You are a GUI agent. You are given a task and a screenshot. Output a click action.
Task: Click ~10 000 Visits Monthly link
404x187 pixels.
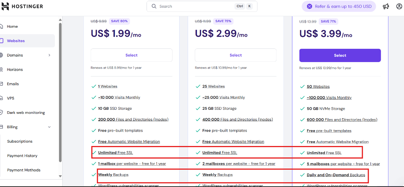coord(119,98)
